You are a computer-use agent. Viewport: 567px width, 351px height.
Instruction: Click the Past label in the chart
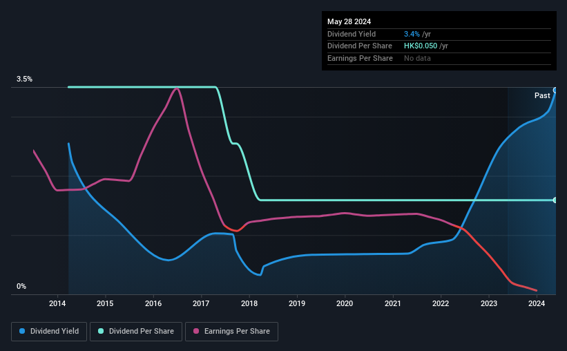542,95
